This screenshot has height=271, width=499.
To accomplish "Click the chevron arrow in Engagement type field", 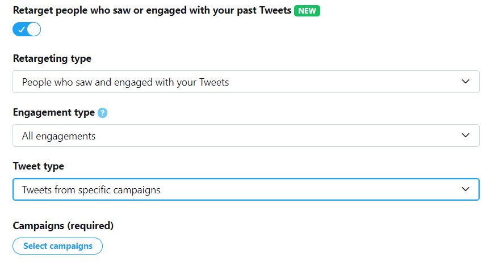I will 466,135.
